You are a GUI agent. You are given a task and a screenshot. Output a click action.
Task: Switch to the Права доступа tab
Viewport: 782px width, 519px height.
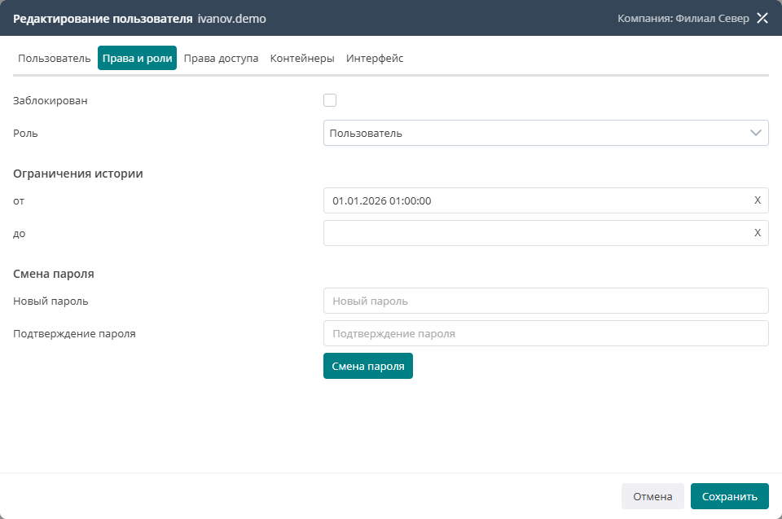(x=221, y=59)
